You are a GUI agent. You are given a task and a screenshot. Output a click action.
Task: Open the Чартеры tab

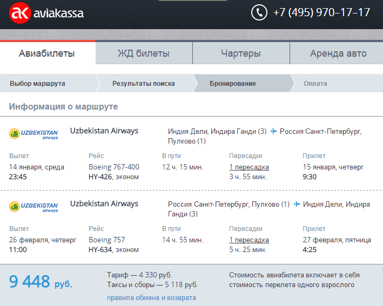(x=241, y=53)
